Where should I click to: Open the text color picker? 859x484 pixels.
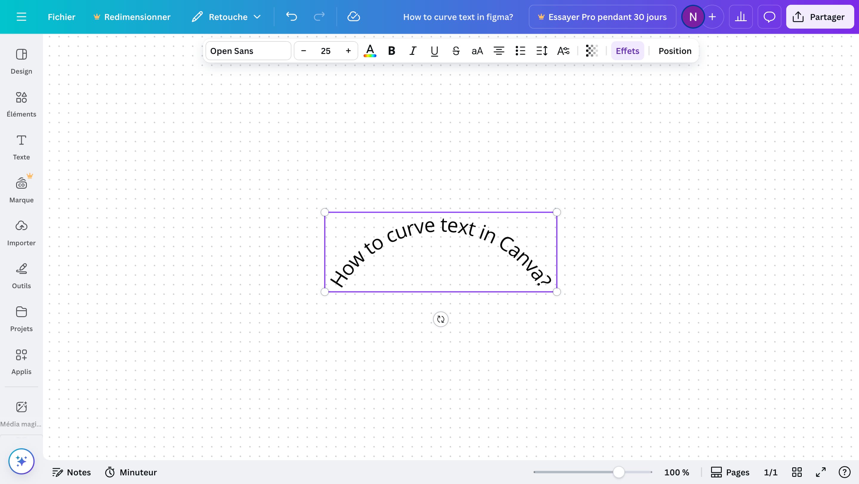click(370, 51)
